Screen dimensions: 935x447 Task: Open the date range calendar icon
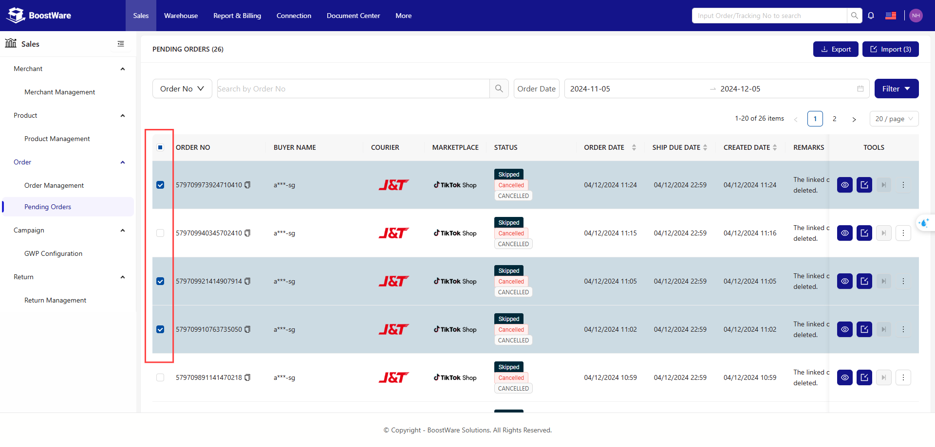point(860,89)
